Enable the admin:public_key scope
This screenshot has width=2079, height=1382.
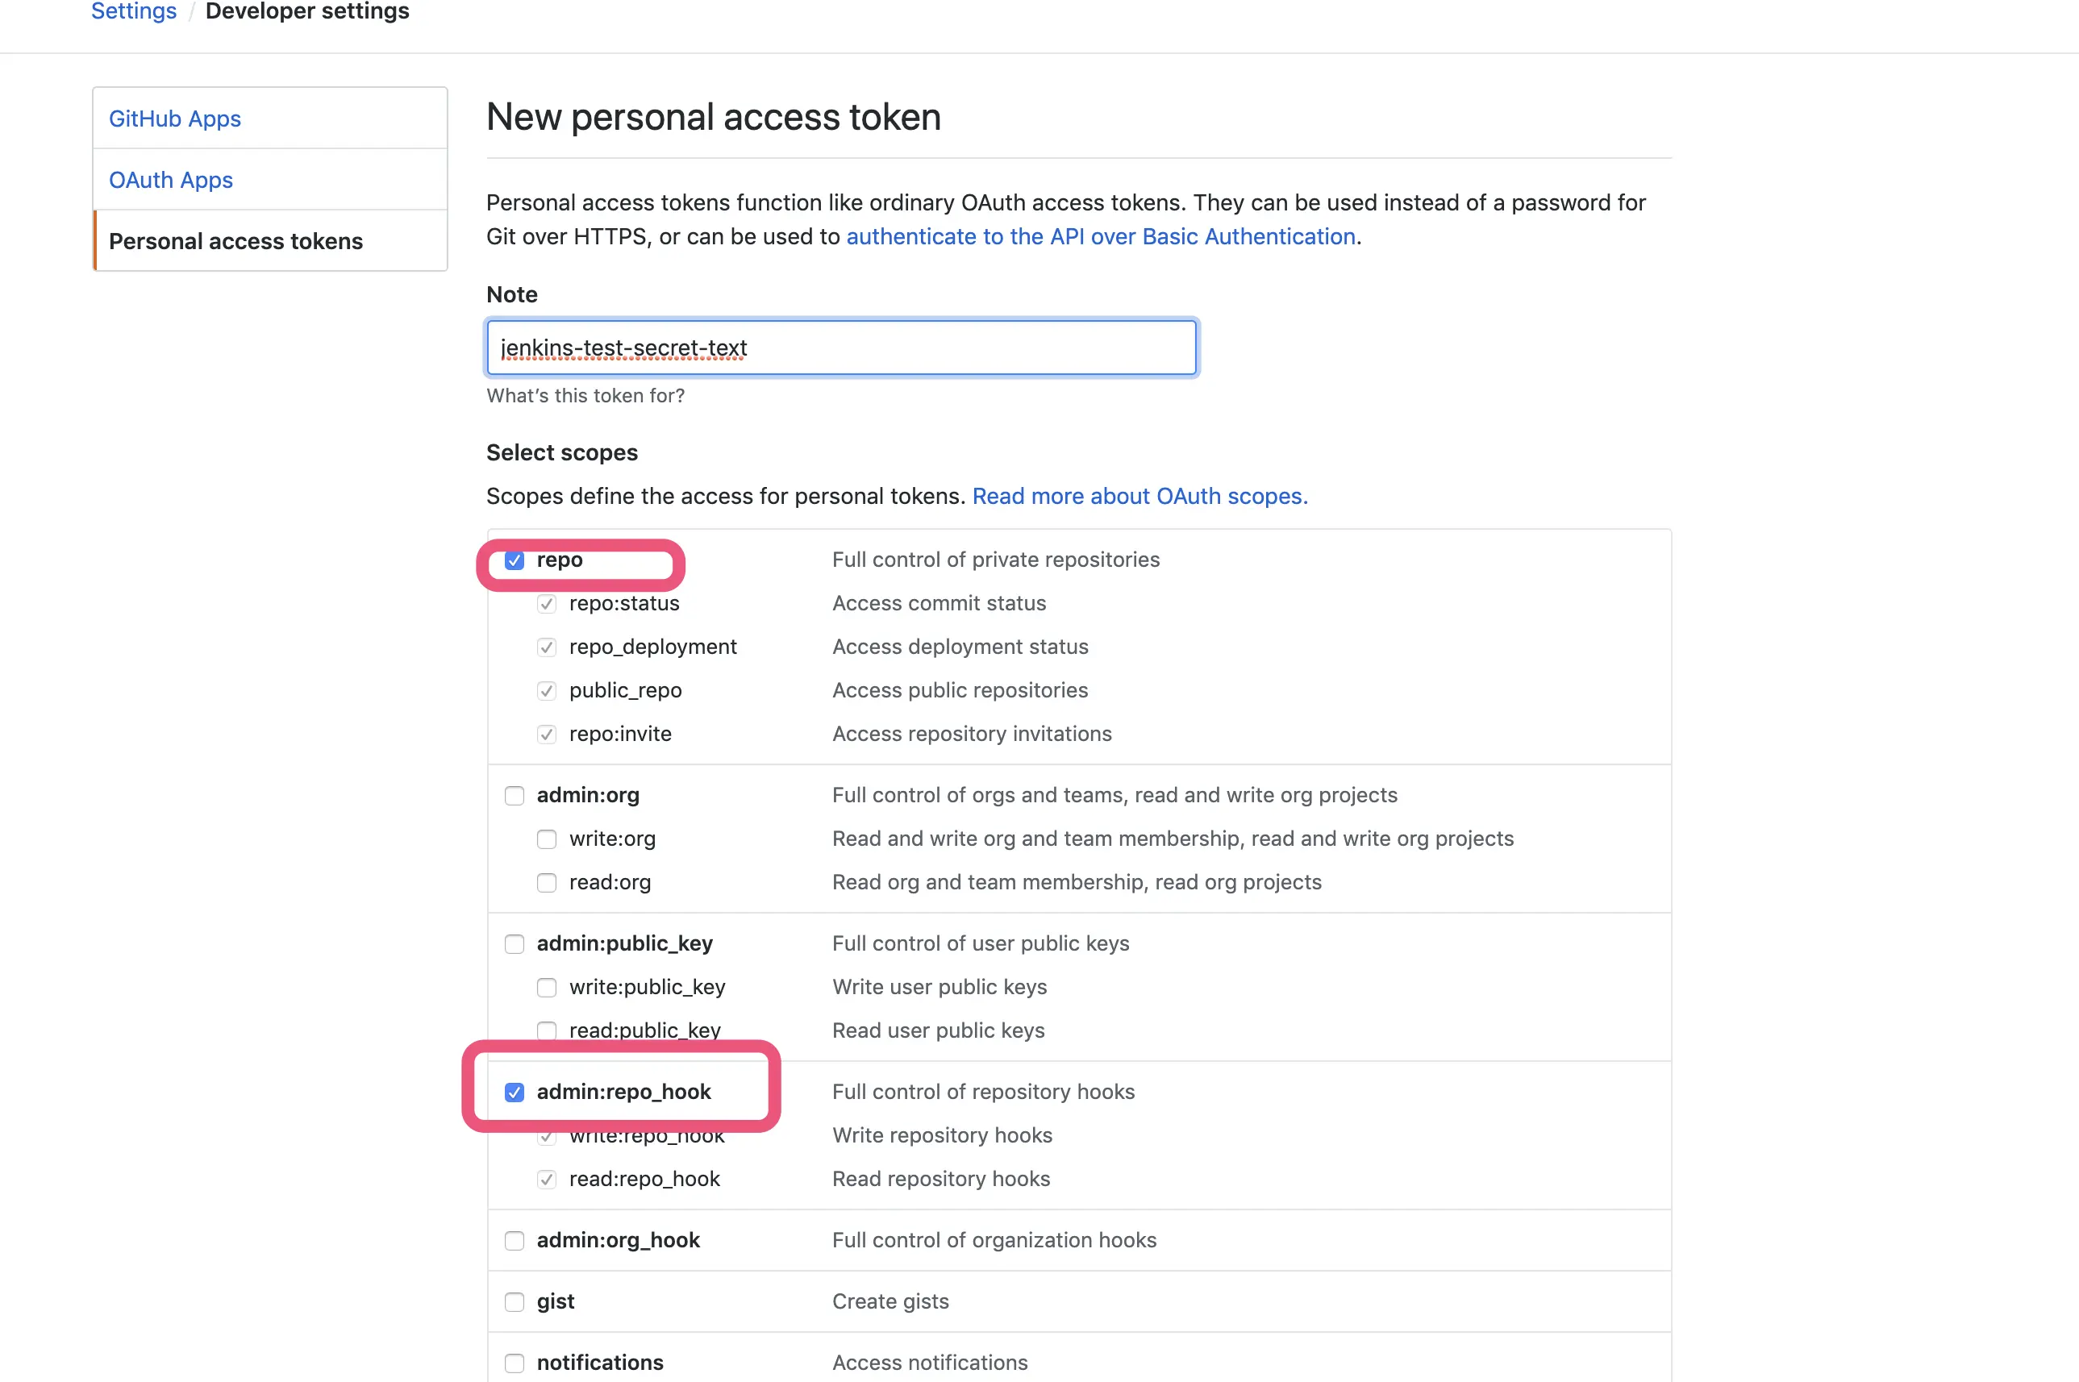[x=514, y=944]
